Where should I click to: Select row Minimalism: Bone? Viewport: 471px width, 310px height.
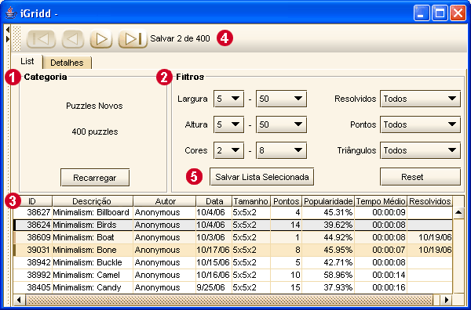coord(233,250)
